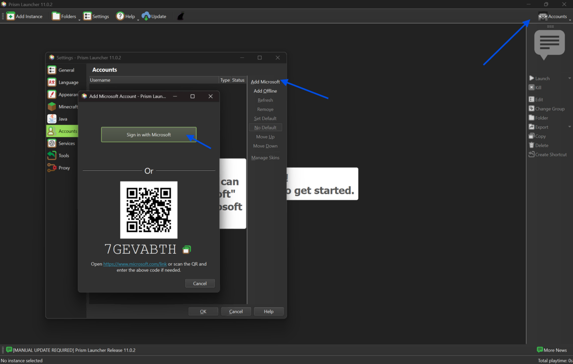Click the cat icon in the toolbar

pos(181,16)
